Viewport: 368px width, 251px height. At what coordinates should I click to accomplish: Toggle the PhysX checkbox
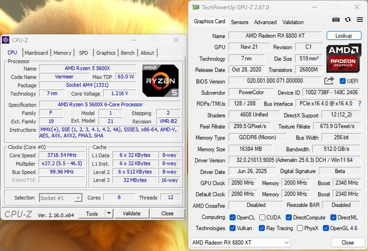click(x=299, y=228)
